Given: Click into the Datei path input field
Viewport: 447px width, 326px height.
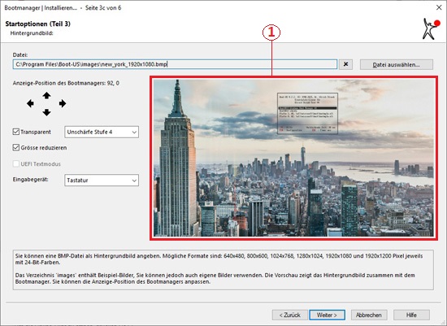Looking at the screenshot, I should point(175,64).
